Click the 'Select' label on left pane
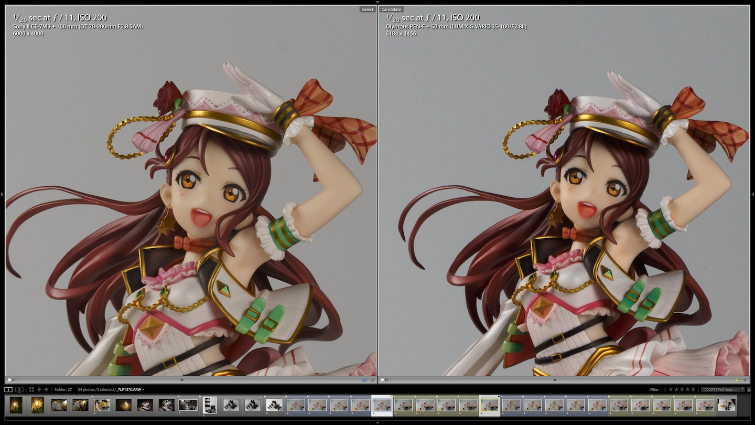The height and width of the screenshot is (425, 755). tap(368, 9)
